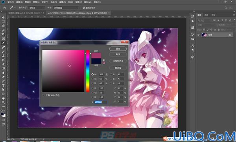Click the Change Screen Mode icon
Image resolution: width=236 pixels, height=142 pixels.
[x=3, y=124]
